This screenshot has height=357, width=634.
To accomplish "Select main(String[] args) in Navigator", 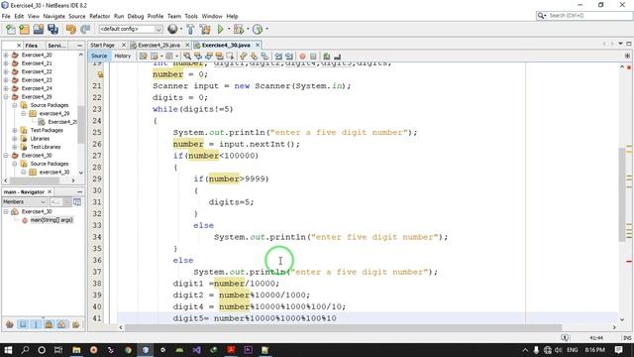I will pyautogui.click(x=52, y=220).
